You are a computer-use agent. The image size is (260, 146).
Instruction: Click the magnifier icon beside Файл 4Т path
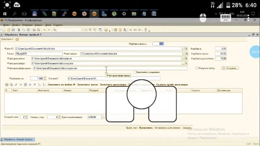tap(186, 49)
